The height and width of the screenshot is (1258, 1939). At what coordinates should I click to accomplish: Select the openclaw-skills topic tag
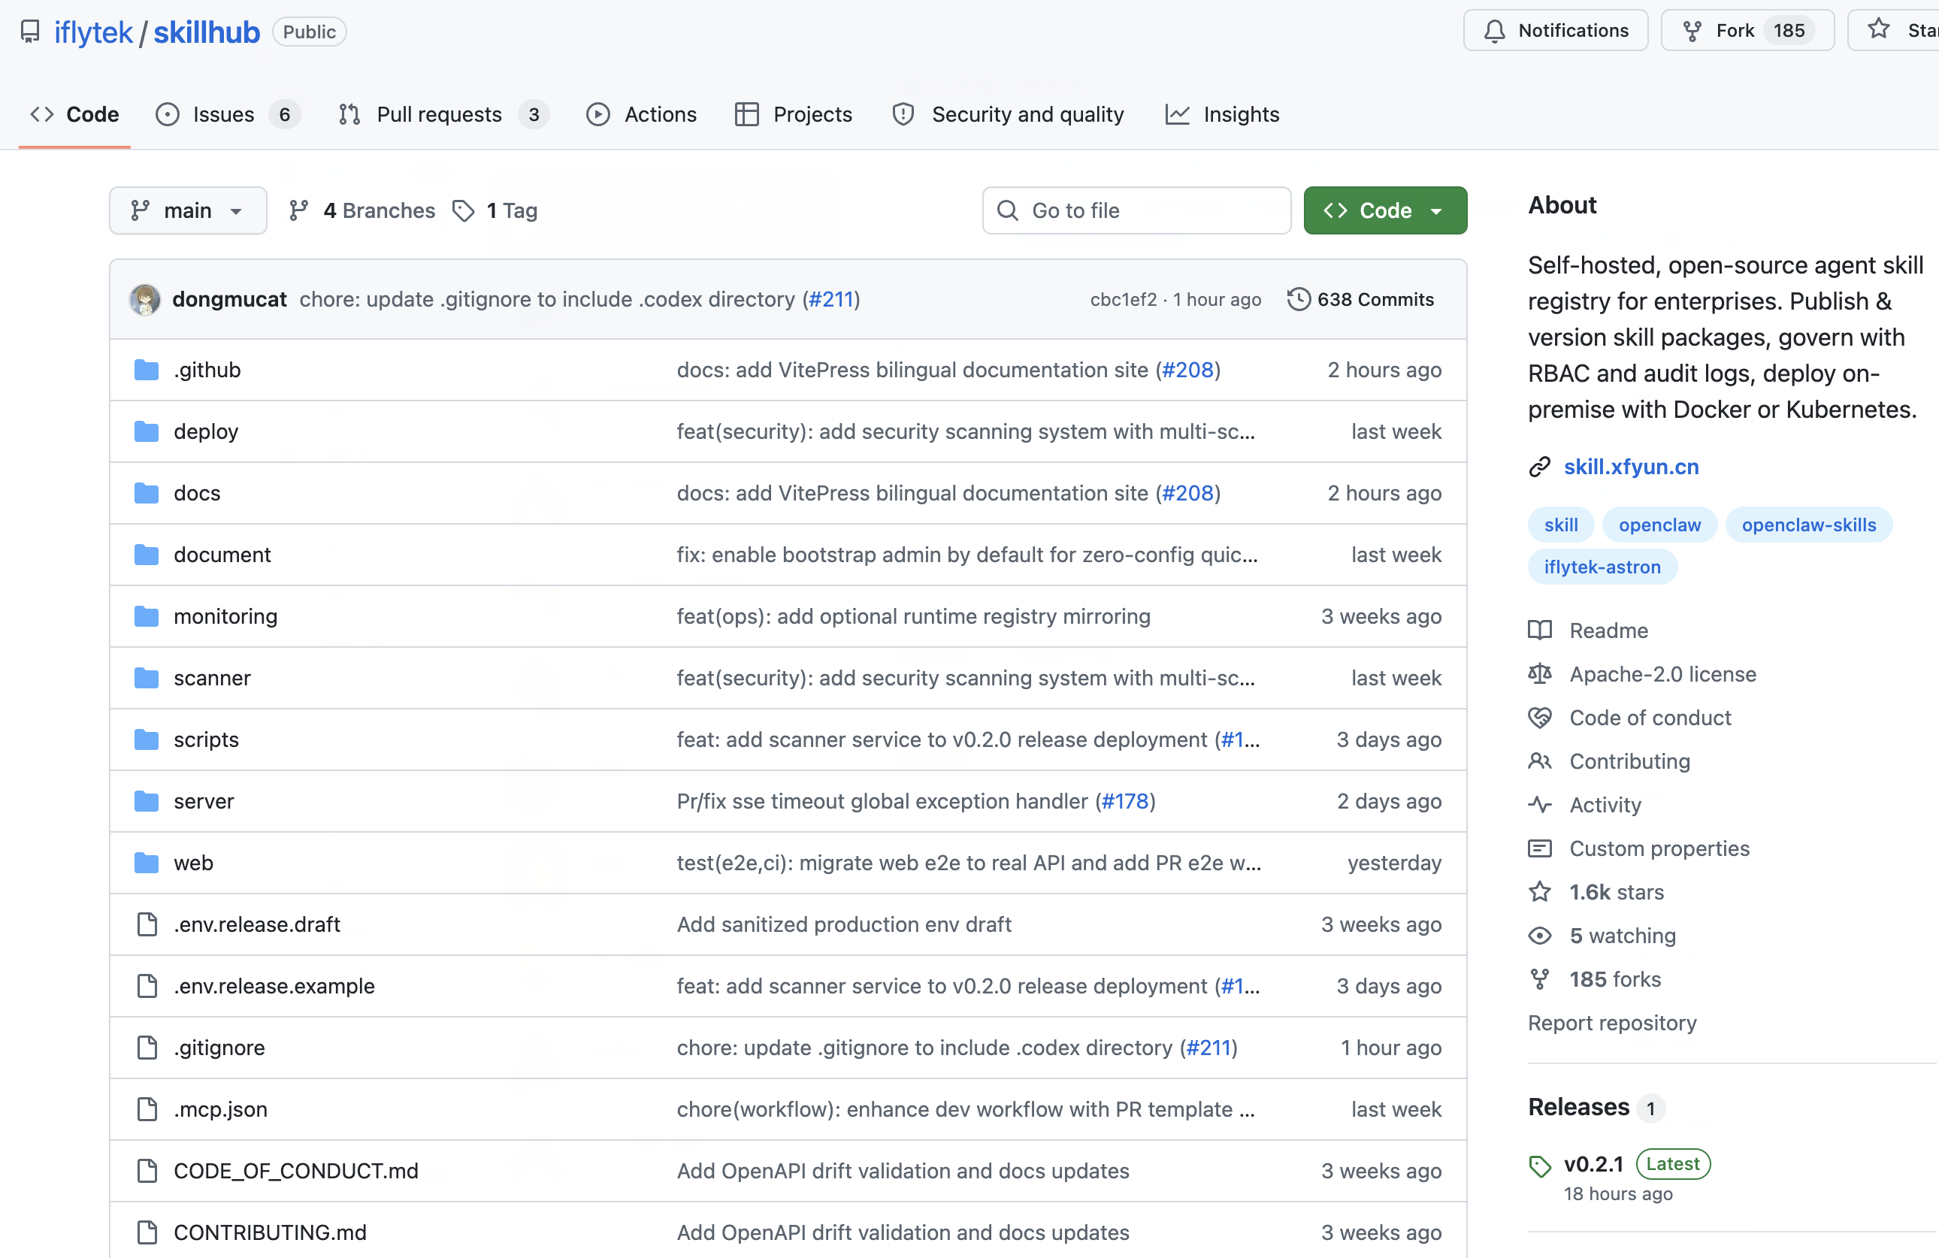coord(1809,525)
